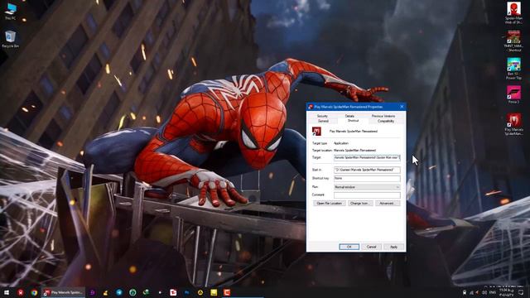Select Play Marvels SpiderMan taskbar window button
Viewport: 530px width, 298px height.
[63, 292]
